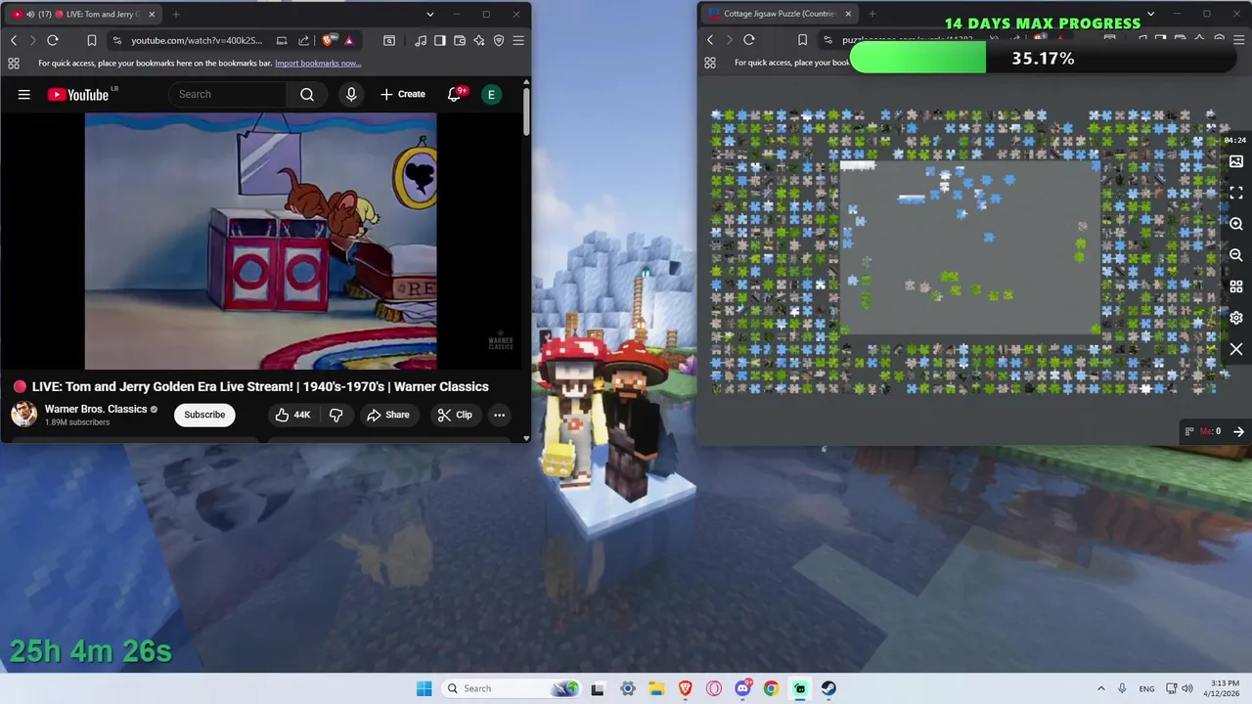1252x704 pixels.
Task: Click Import bookmarks now link
Action: (318, 63)
